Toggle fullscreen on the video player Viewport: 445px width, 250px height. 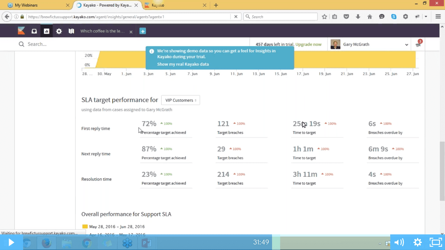click(x=436, y=242)
